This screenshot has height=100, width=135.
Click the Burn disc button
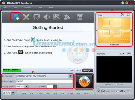84,81
